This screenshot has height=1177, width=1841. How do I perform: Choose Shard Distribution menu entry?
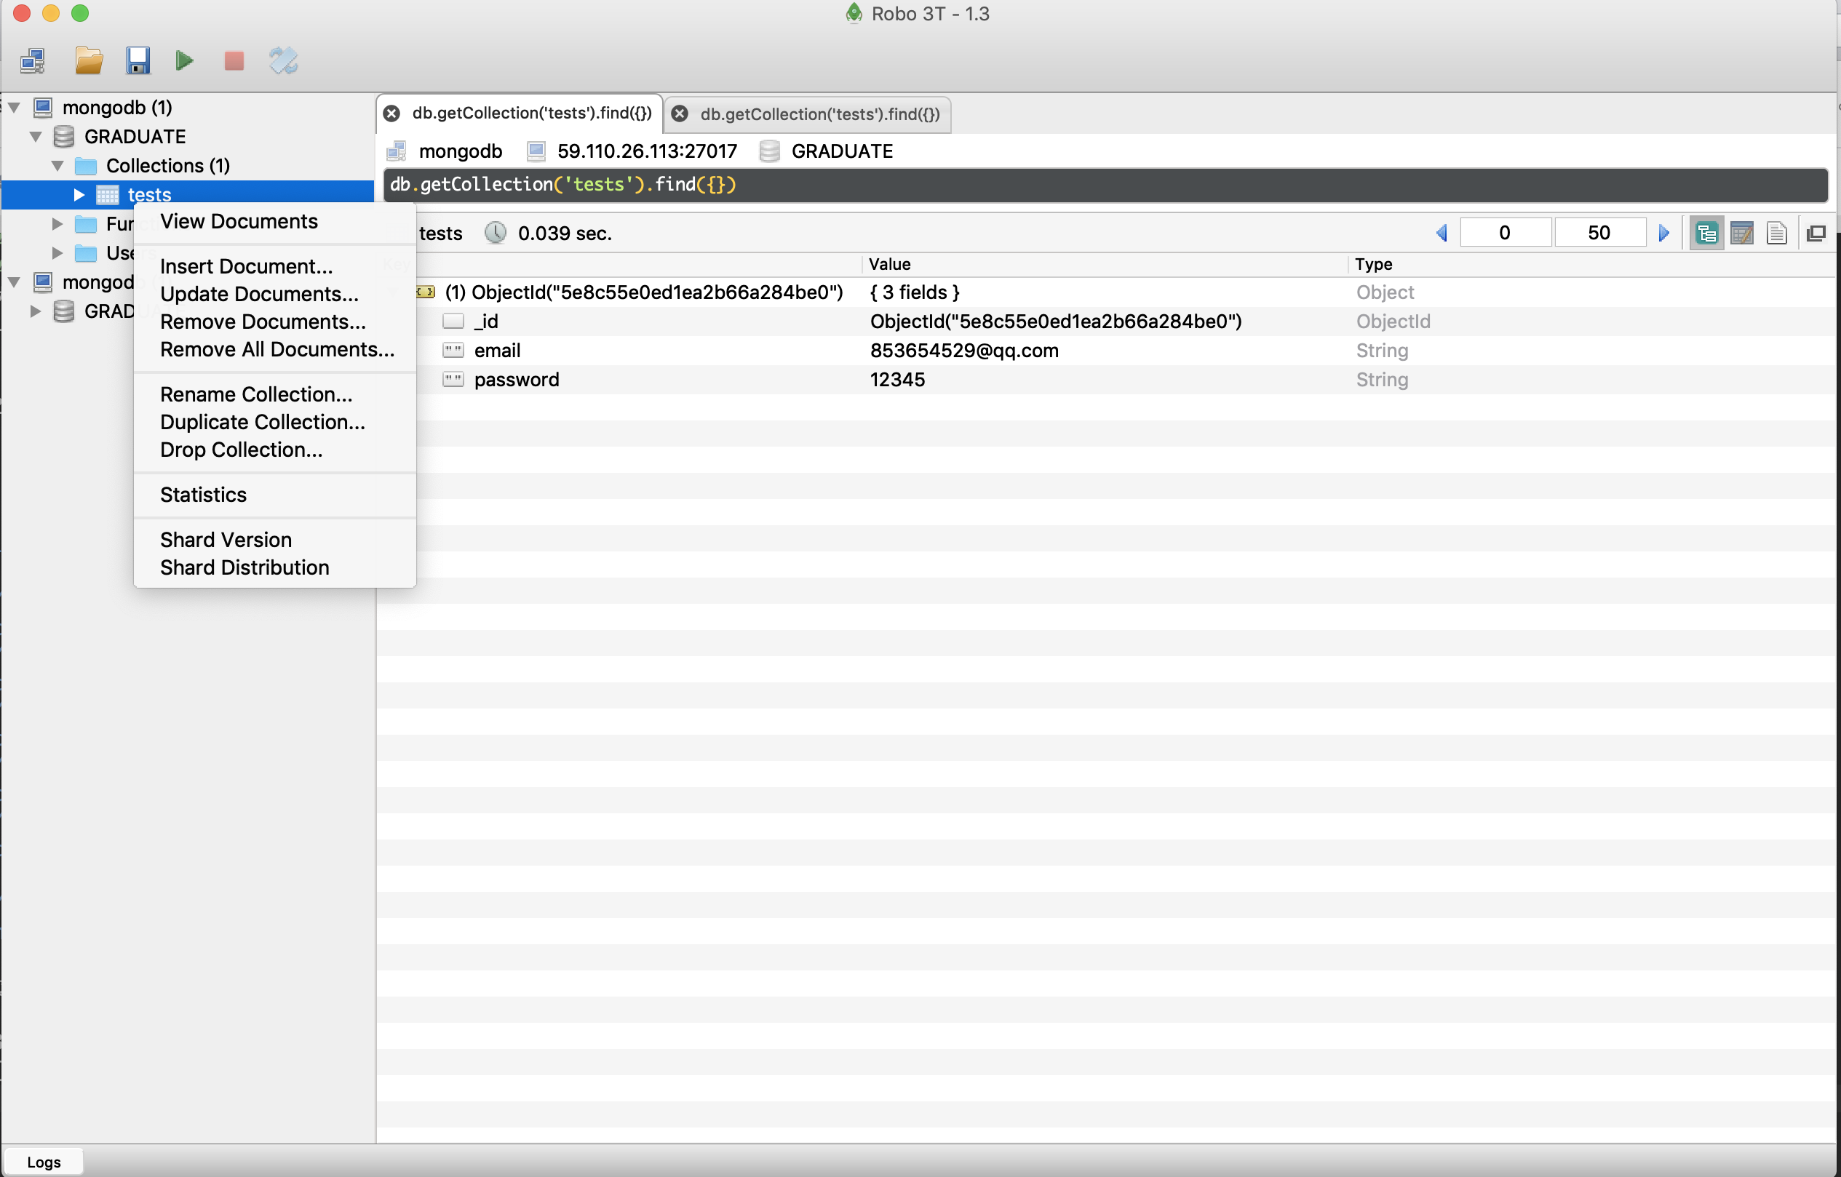[x=274, y=567]
